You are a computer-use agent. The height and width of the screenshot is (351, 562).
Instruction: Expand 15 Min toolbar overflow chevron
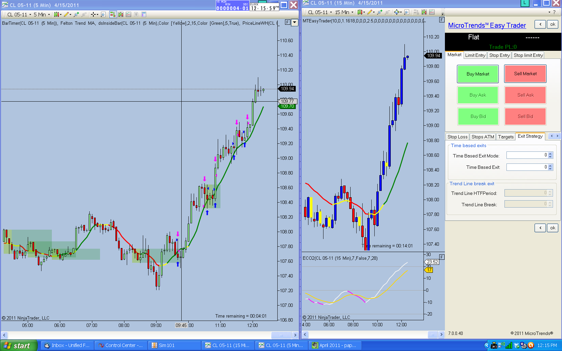click(443, 14)
